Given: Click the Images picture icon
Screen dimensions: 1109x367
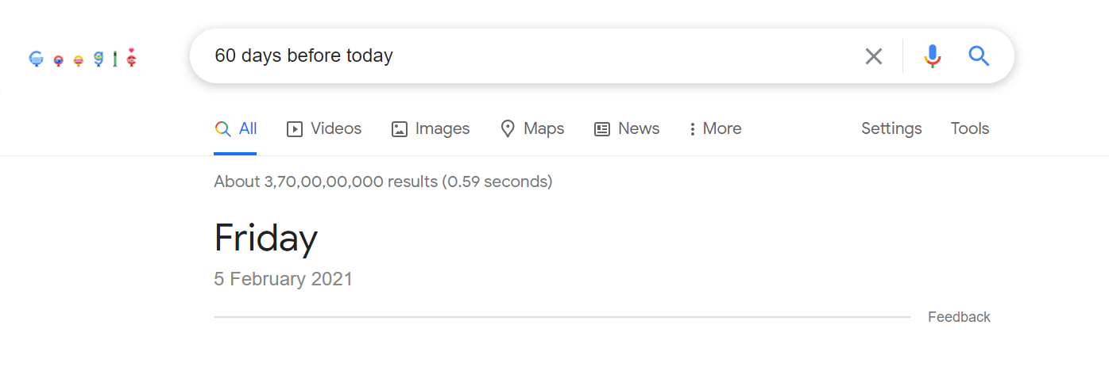Looking at the screenshot, I should (x=400, y=129).
